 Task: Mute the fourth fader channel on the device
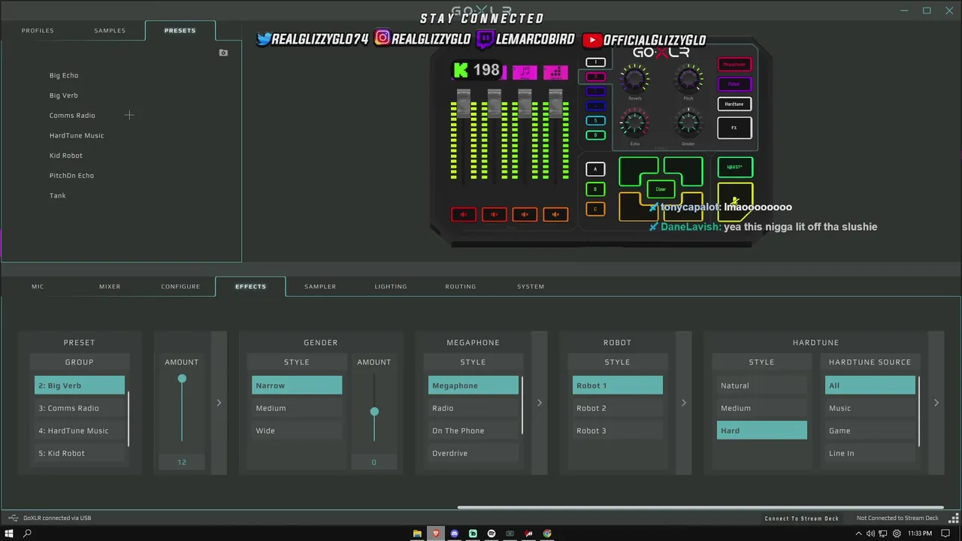click(555, 215)
